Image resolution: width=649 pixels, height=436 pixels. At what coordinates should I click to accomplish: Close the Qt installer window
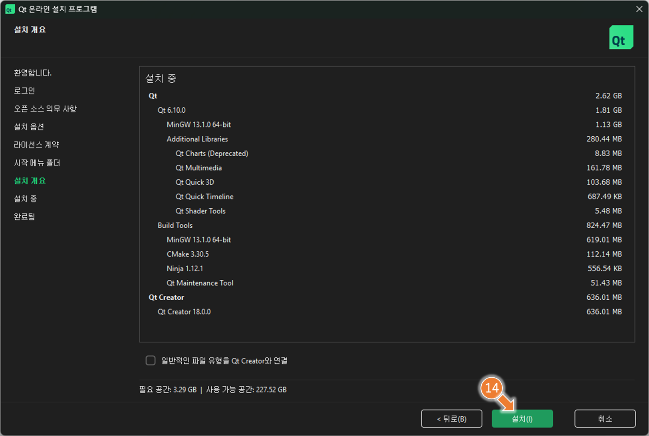click(639, 9)
